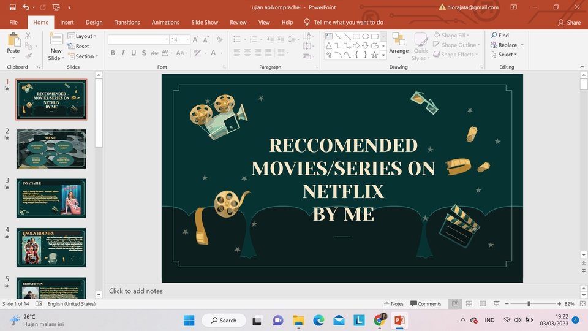
Task: Switch to the Insert tab
Action: tap(67, 22)
